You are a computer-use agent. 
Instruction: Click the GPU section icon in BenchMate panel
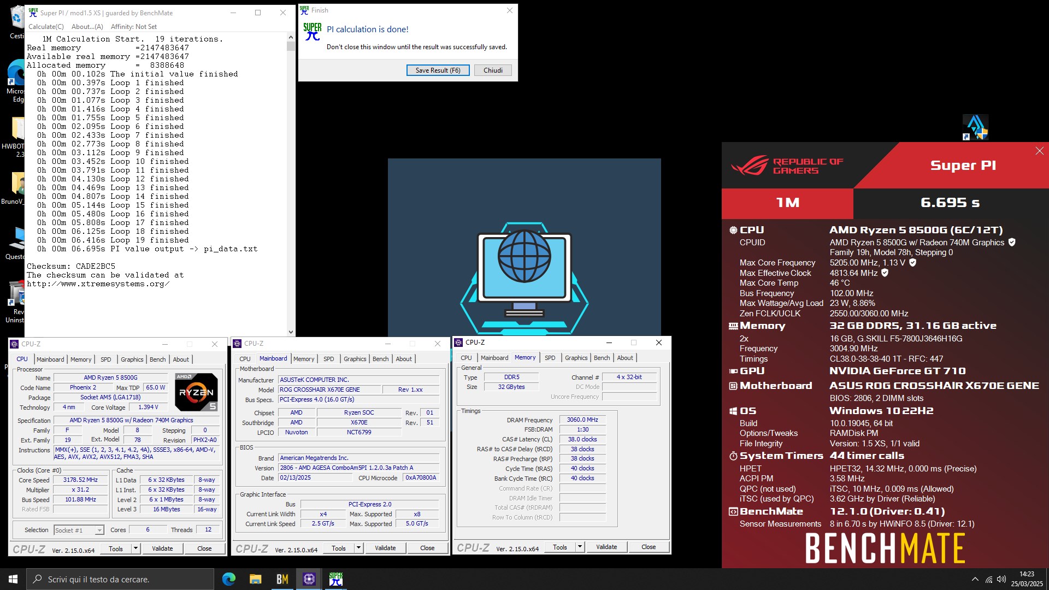pos(733,371)
